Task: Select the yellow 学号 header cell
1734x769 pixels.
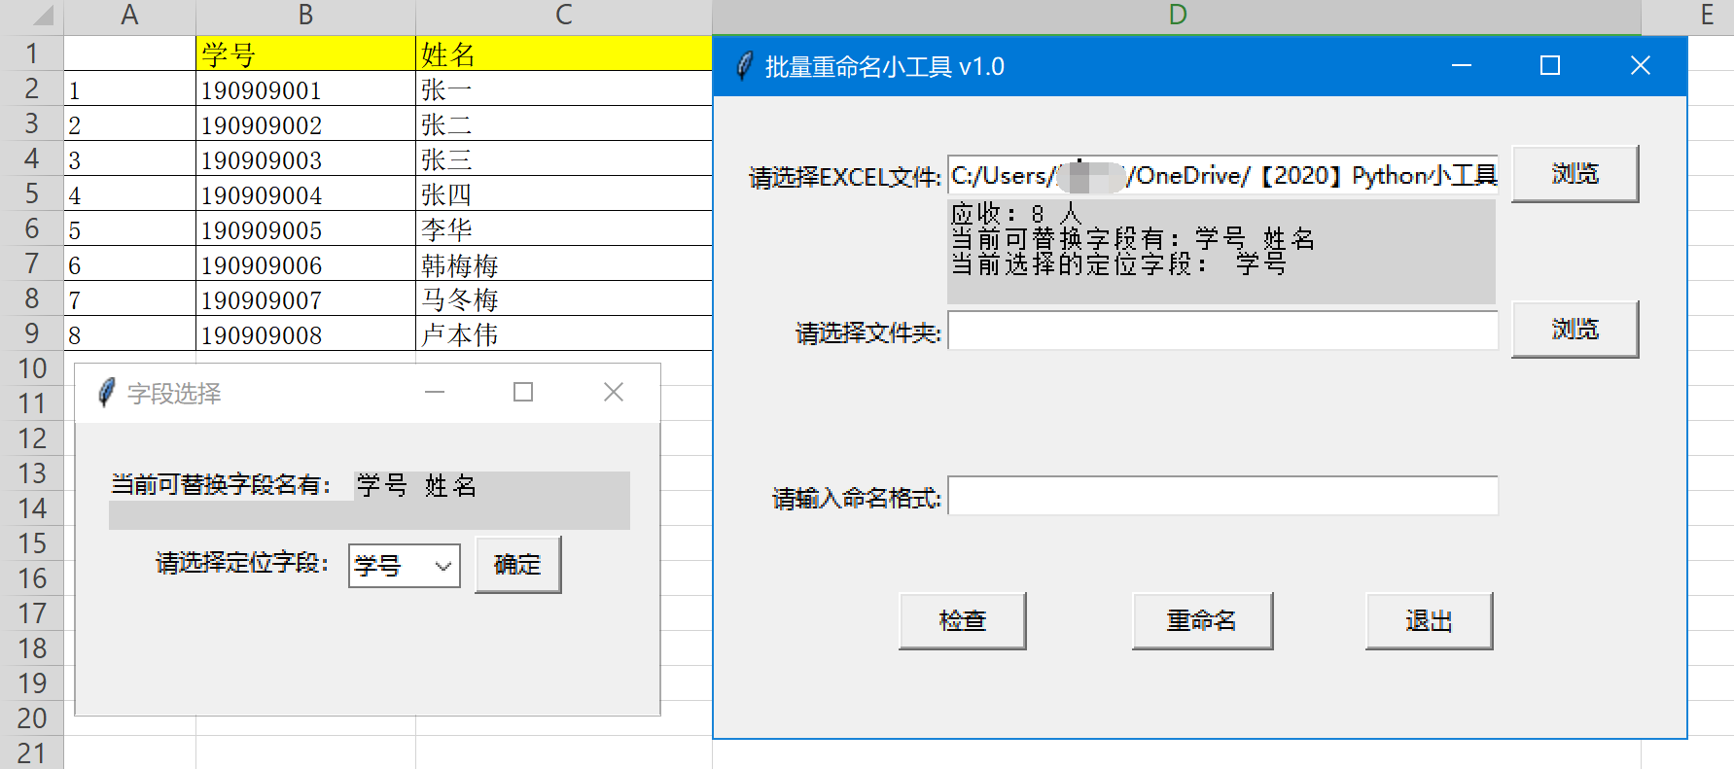Action: coord(305,53)
